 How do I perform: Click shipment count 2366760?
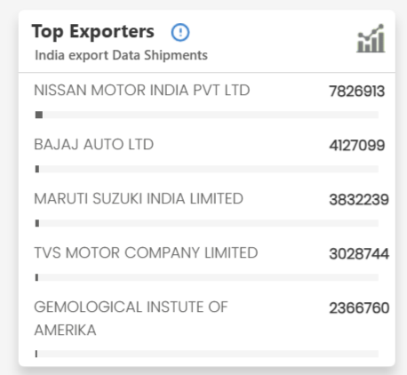359,308
